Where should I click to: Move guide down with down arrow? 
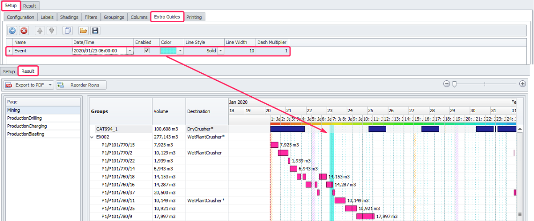(x=51, y=31)
